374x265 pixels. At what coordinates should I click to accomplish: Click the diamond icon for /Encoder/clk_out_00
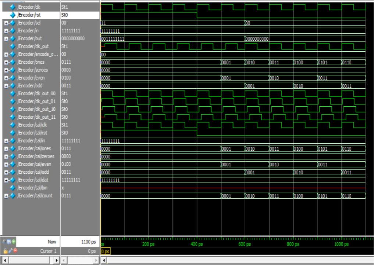coord(13,93)
